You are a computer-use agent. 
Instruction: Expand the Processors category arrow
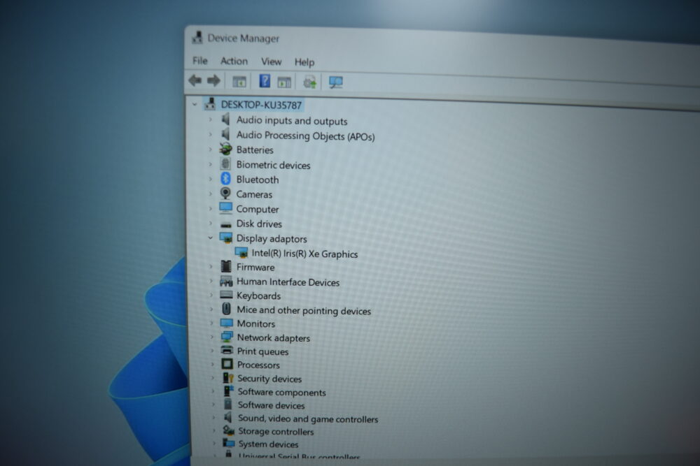coord(212,364)
